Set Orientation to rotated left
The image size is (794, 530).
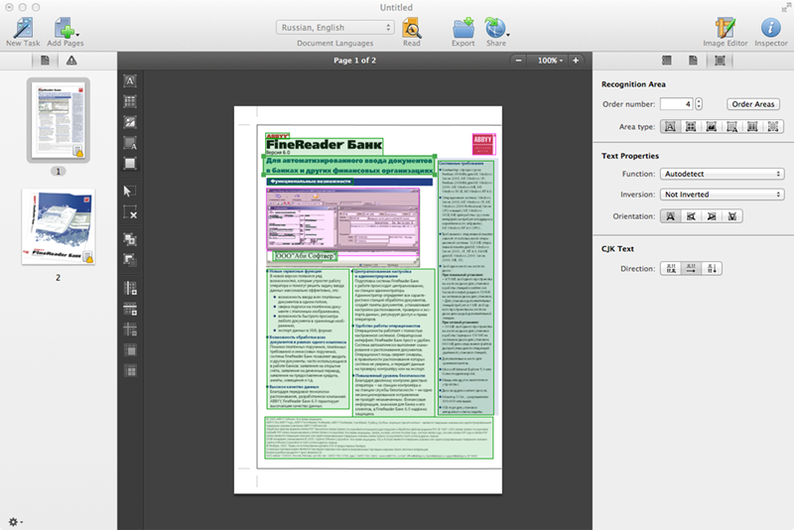(x=691, y=216)
